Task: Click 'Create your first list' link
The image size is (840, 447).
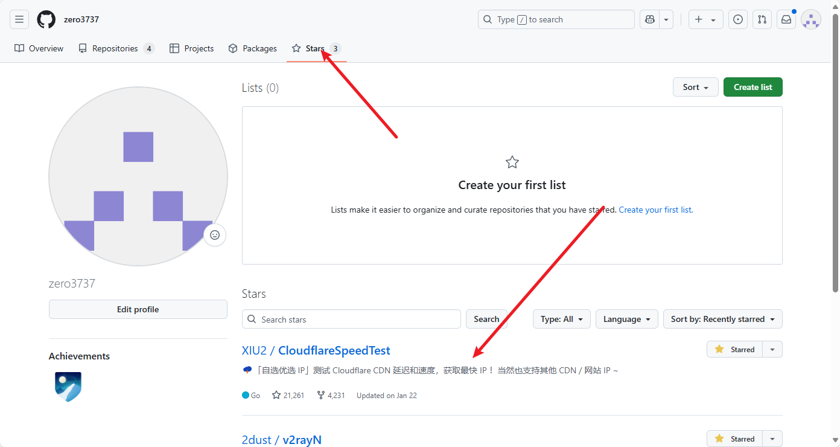Action: (x=655, y=210)
